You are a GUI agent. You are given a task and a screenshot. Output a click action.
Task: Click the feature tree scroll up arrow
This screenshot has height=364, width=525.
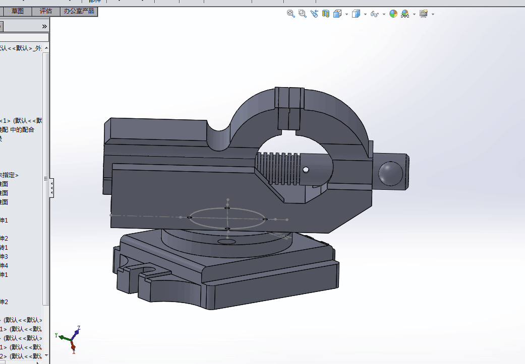tap(46, 48)
